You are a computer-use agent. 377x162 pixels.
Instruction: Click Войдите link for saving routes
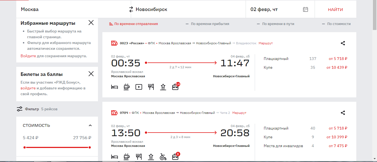(x=28, y=56)
